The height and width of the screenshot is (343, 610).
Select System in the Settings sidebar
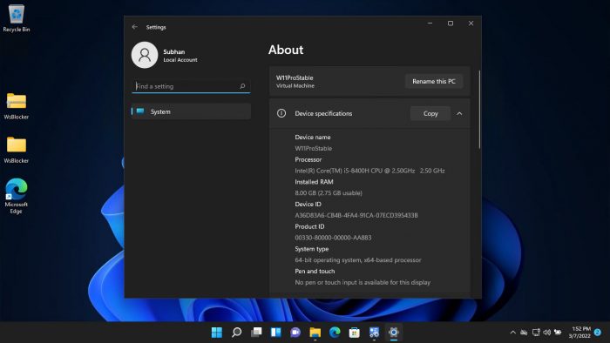point(191,111)
